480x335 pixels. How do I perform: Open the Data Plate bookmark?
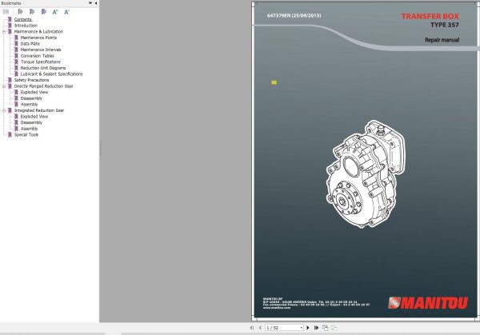point(30,44)
